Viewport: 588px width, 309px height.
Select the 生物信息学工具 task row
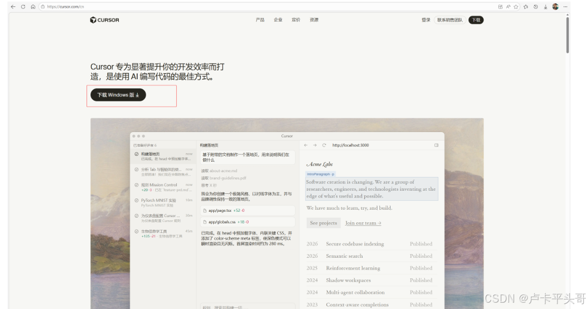[164, 233]
